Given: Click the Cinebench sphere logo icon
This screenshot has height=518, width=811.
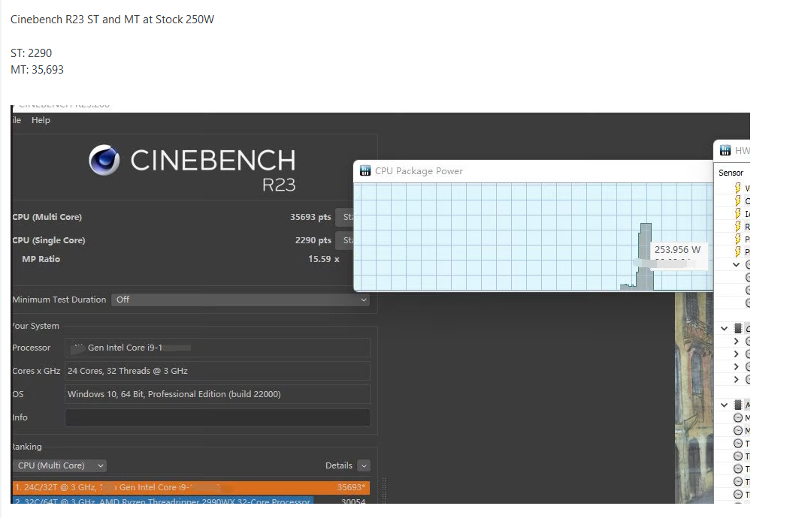Looking at the screenshot, I should coord(104,160).
